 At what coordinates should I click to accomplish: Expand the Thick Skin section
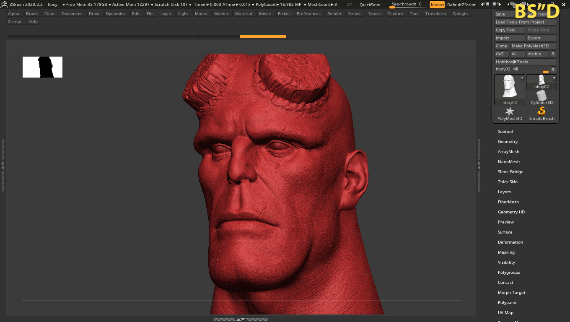[508, 182]
